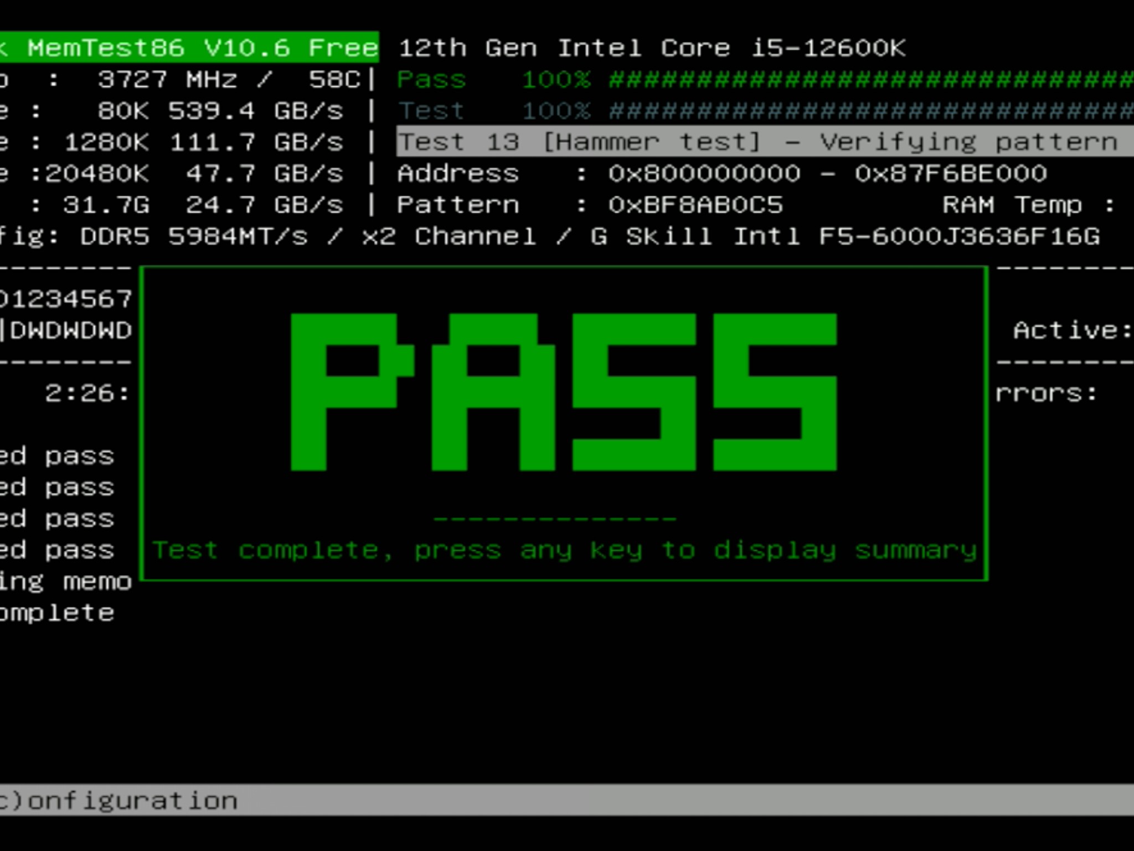Click the 'Active:' label
The width and height of the screenshot is (1134, 851).
[1073, 330]
